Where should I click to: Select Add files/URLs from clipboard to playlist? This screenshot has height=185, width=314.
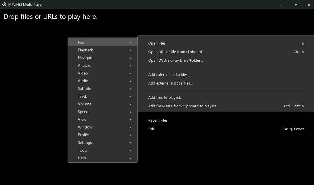tap(226, 106)
